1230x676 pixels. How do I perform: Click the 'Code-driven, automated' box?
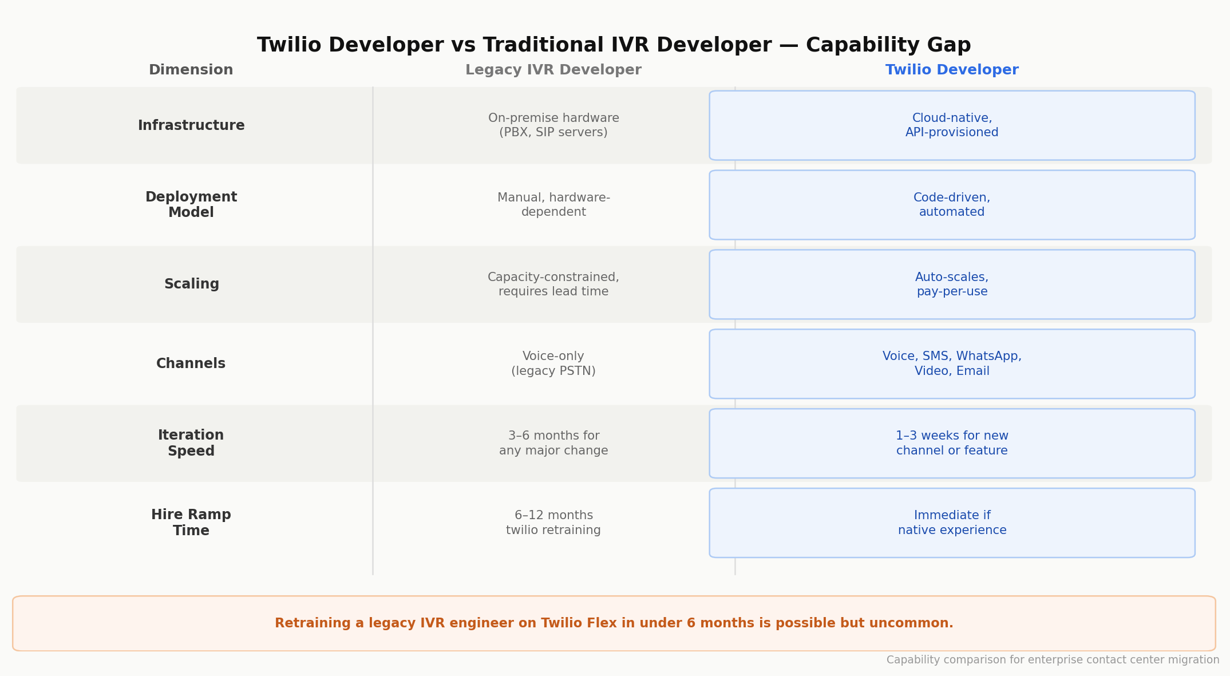tap(952, 205)
